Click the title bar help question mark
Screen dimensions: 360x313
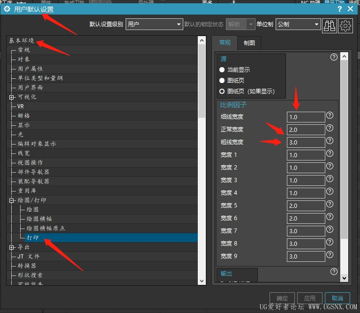click(339, 9)
